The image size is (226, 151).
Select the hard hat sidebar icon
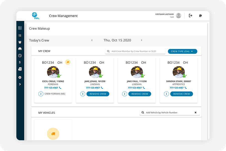(x=20, y=48)
